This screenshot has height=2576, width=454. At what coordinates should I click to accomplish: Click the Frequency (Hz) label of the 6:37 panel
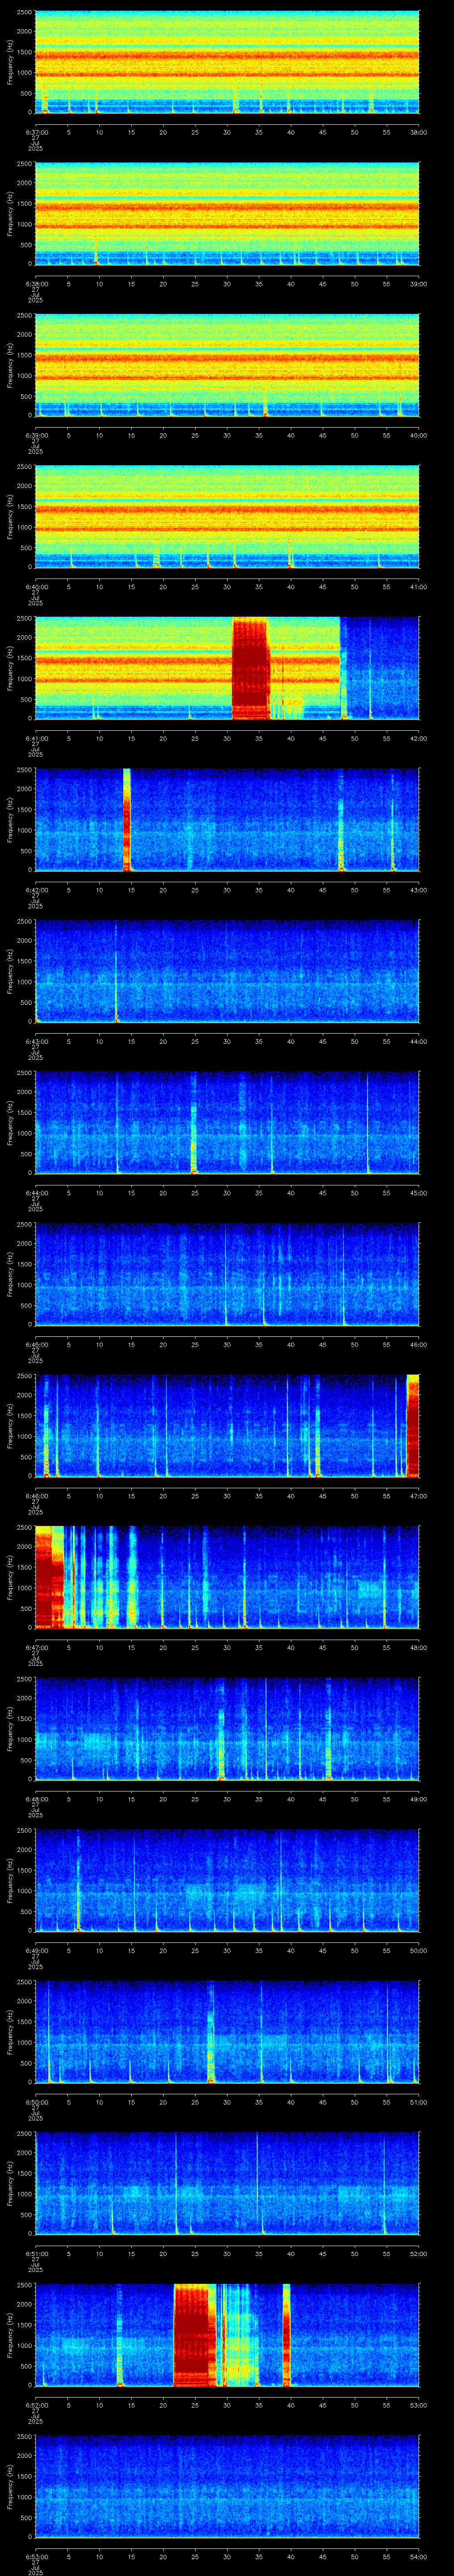coord(10,62)
